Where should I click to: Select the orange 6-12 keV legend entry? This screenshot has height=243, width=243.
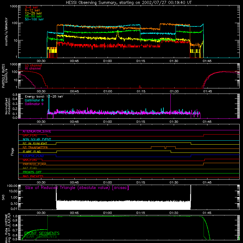coord(33,10)
